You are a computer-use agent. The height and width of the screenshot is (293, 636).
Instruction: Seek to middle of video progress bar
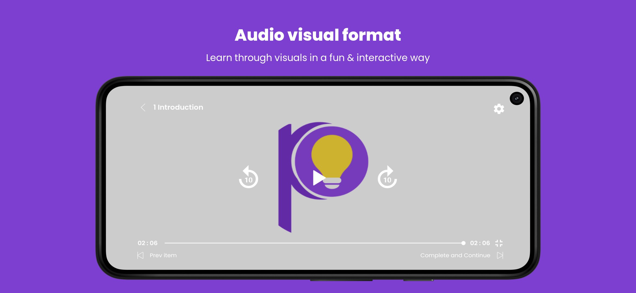click(x=314, y=243)
